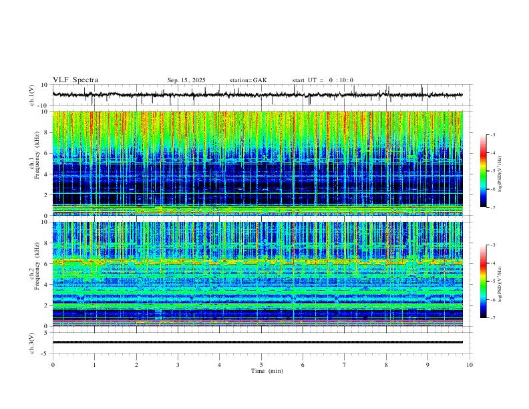Click the "-4" label on ch.2 color bar

pos(493,263)
